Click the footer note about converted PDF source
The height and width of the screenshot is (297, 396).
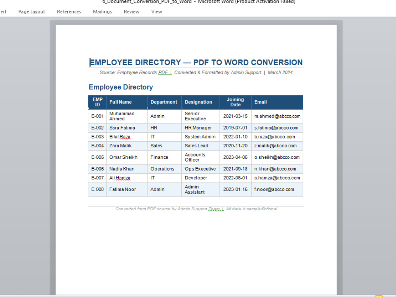coord(196,209)
